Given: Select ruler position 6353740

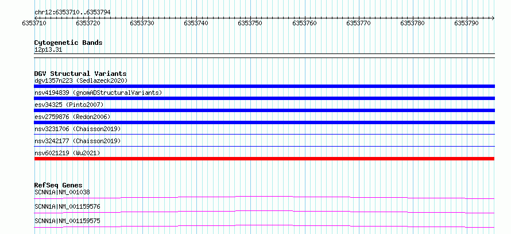Looking at the screenshot, I should [196, 23].
